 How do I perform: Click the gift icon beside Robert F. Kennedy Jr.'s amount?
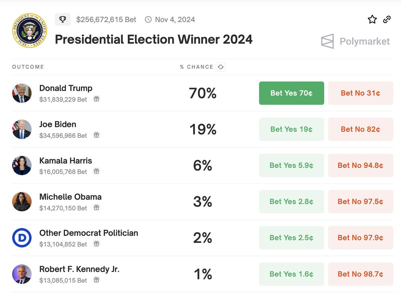[96, 280]
